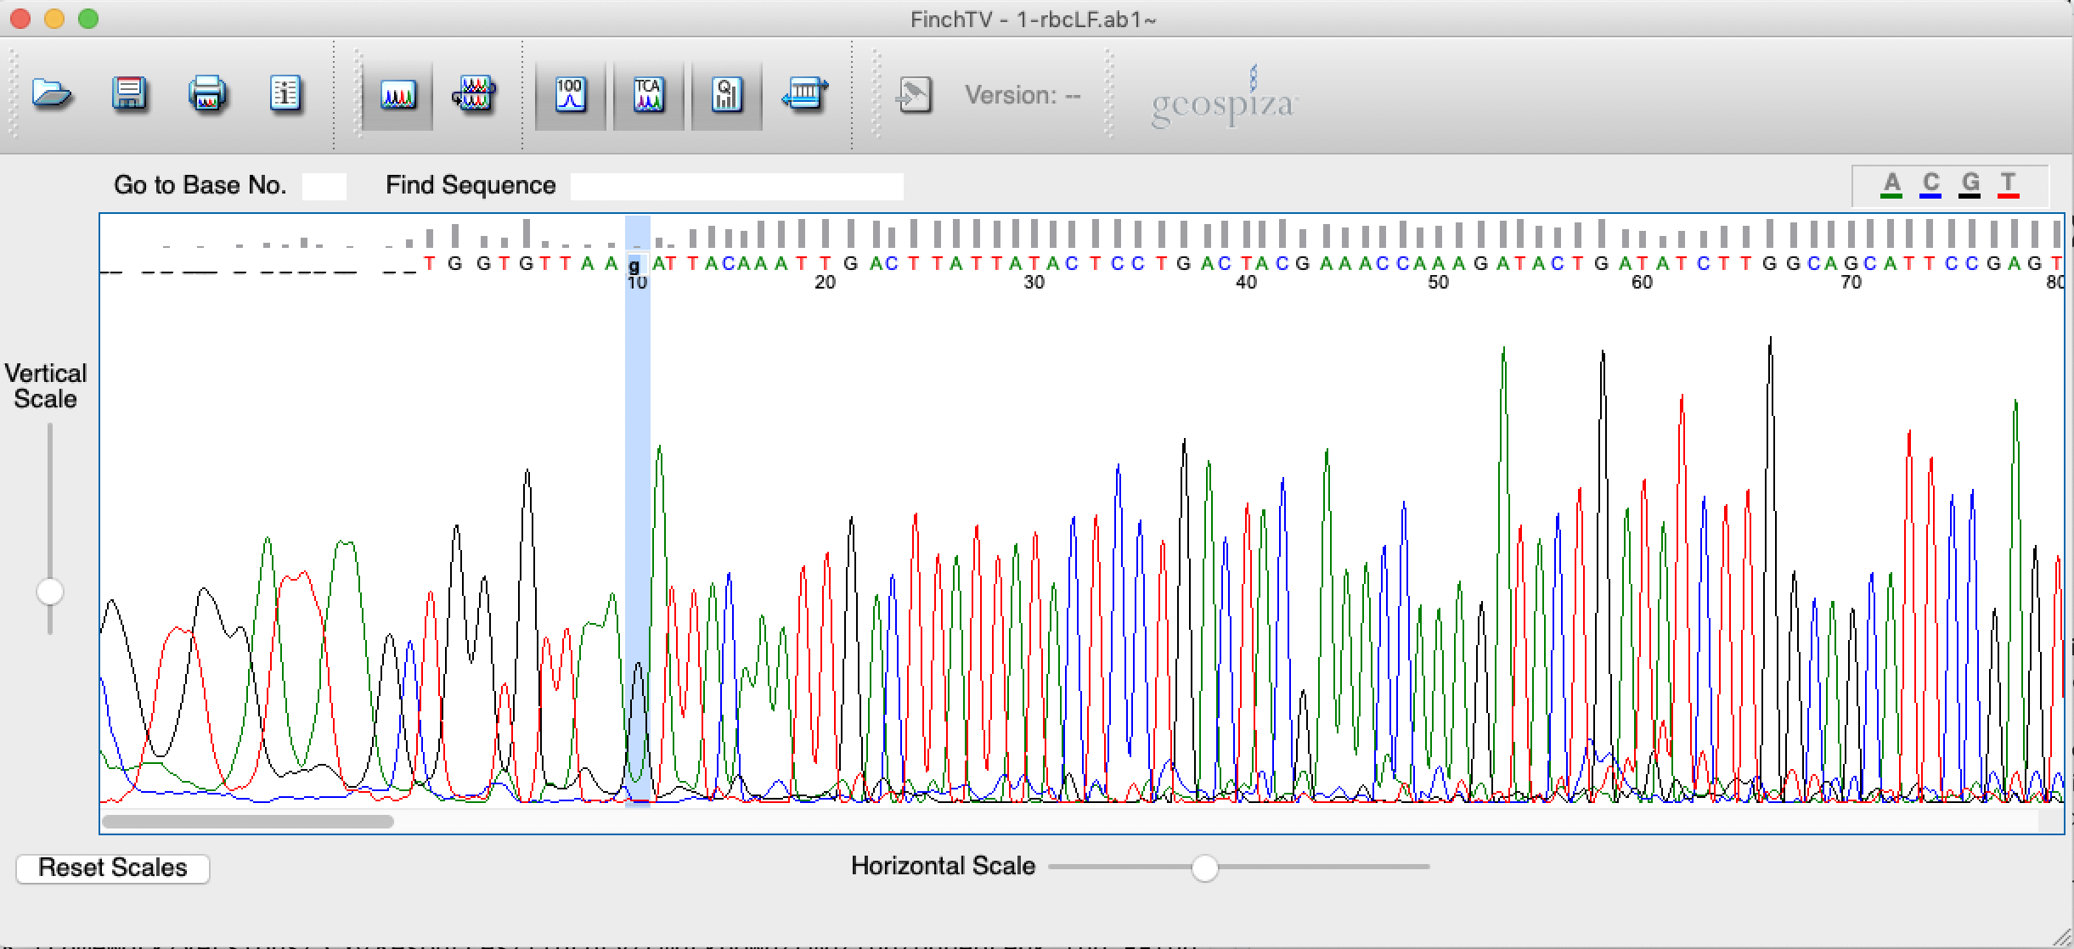2074x949 pixels.
Task: Toggle base position numbers (100 icon)
Action: (570, 95)
